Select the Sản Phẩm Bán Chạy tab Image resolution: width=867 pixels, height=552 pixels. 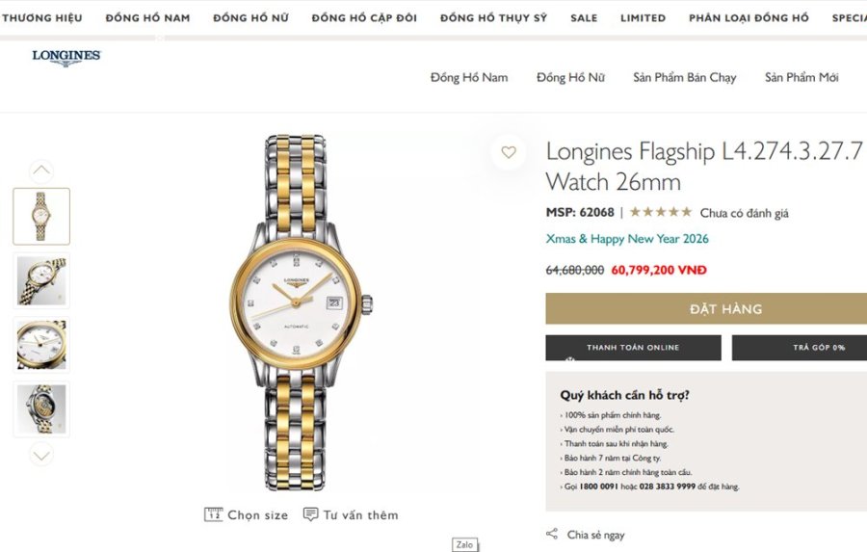(684, 77)
